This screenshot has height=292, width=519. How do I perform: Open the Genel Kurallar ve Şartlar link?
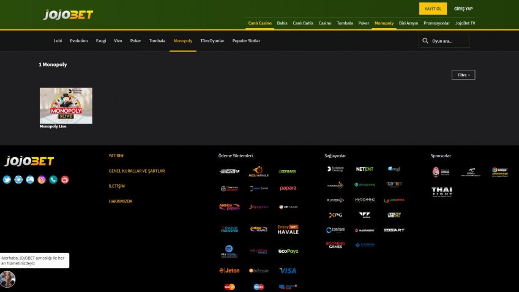pos(136,171)
